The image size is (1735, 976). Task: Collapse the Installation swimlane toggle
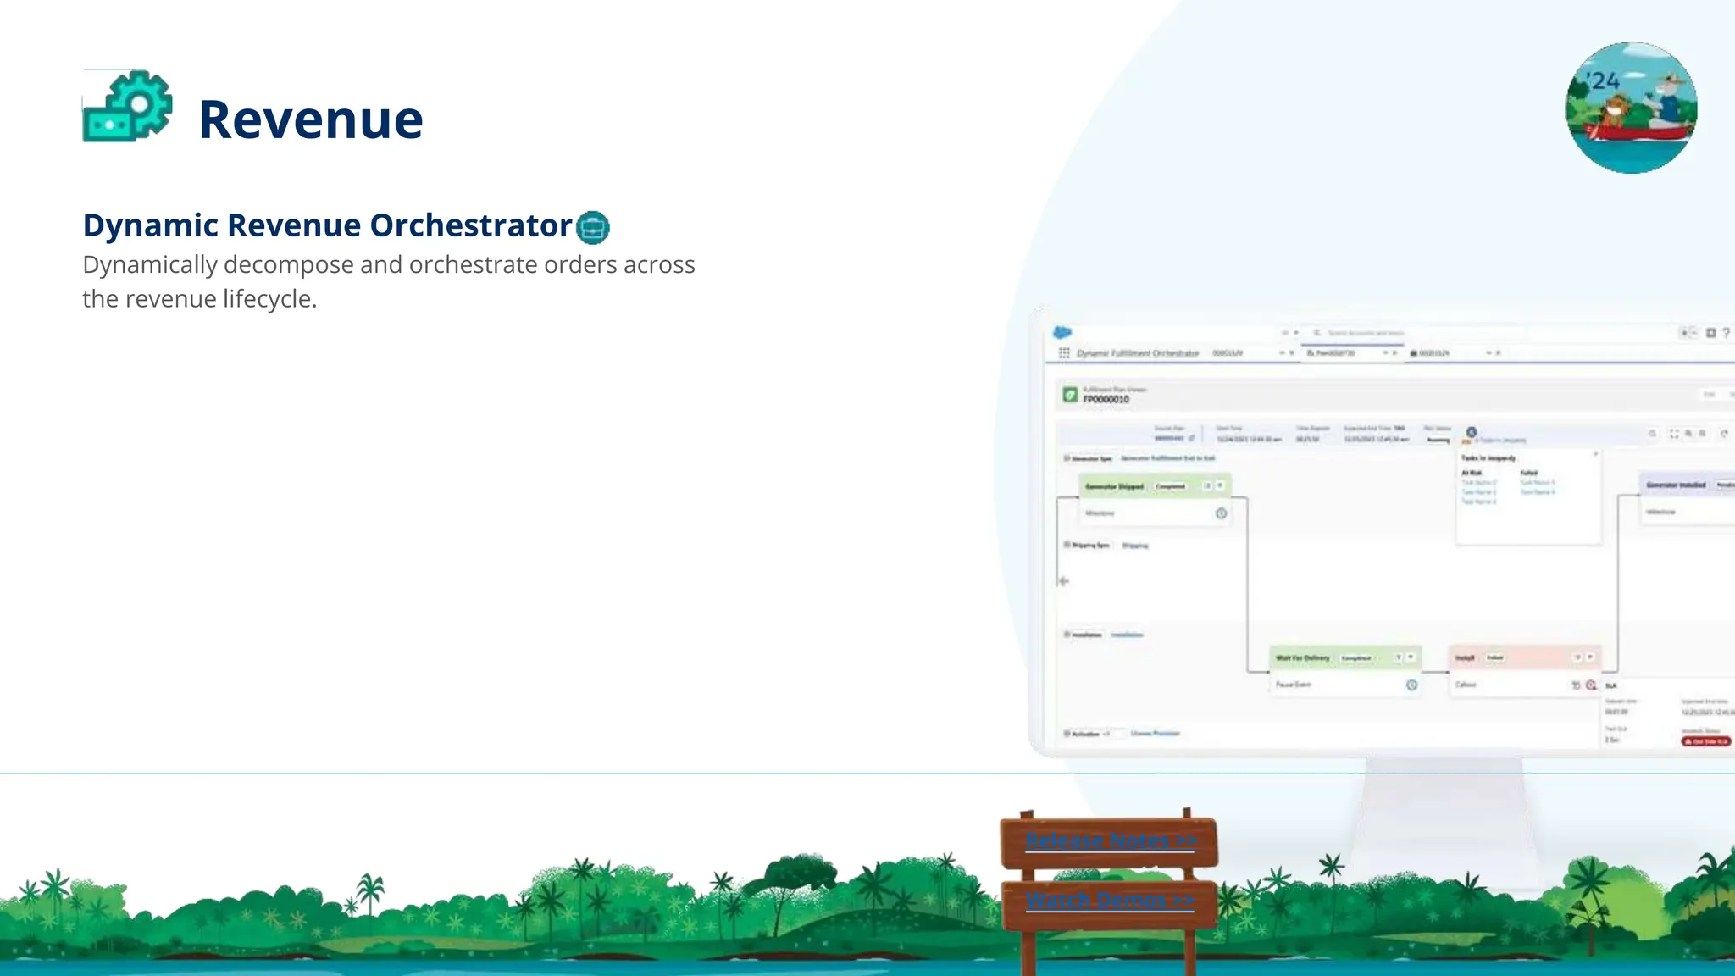[1067, 635]
